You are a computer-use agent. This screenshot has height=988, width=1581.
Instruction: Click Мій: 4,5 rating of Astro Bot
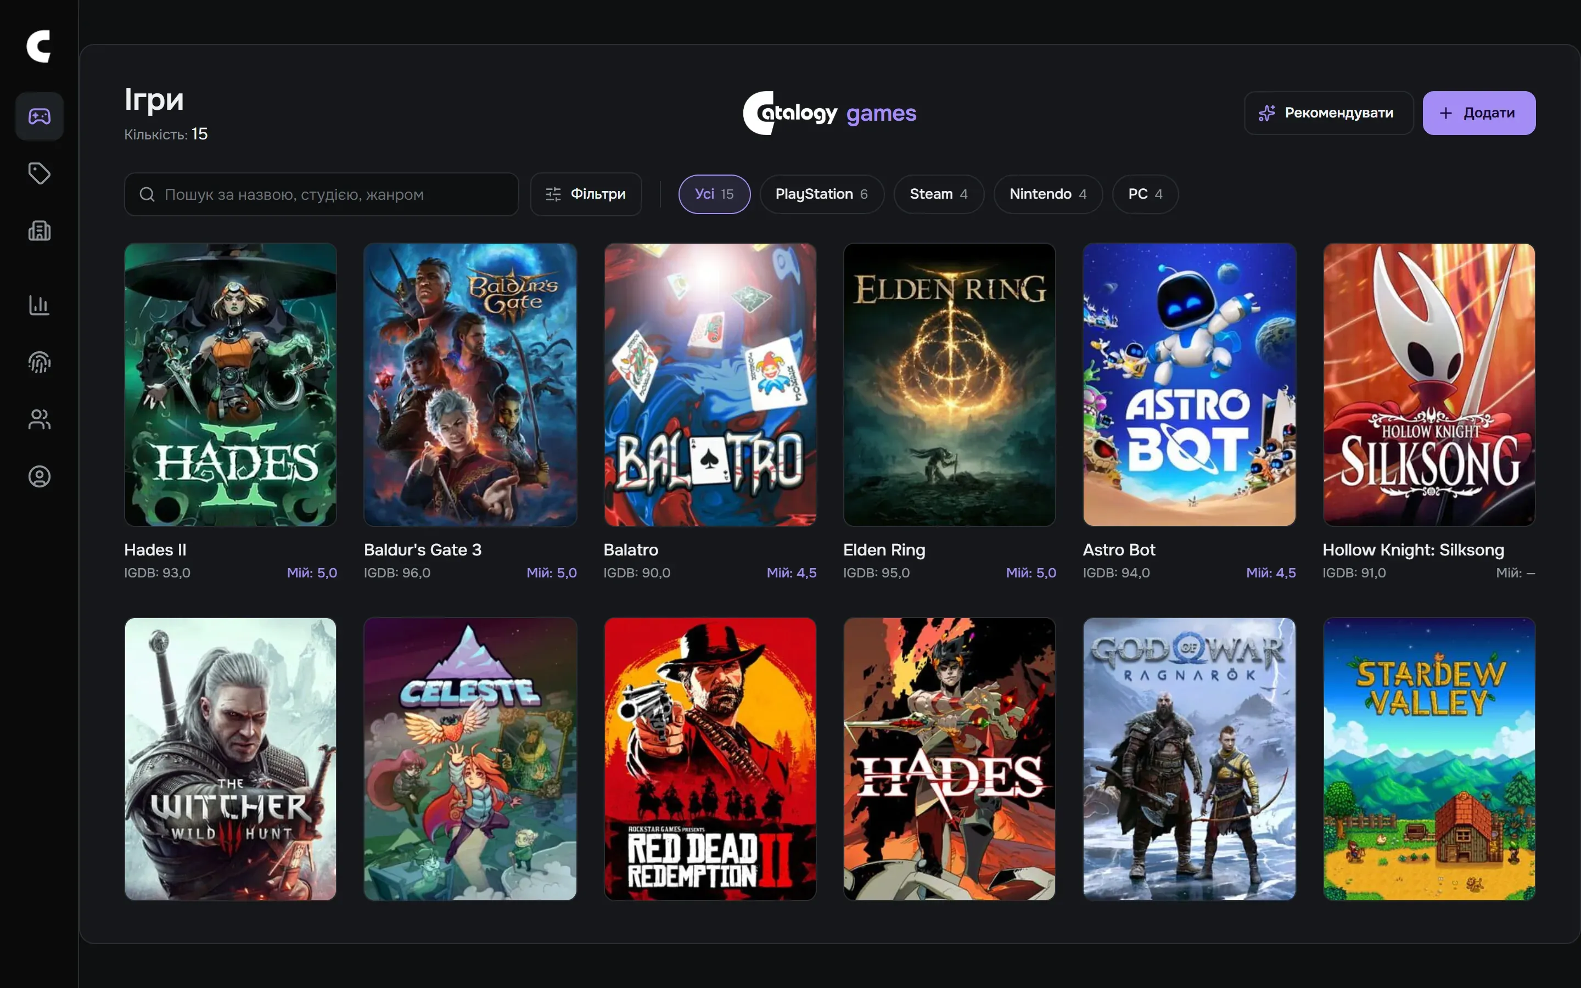[x=1271, y=573]
